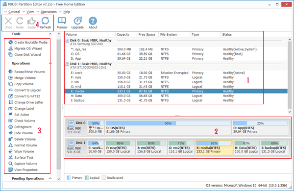This screenshot has width=294, height=191.
Task: Open Change Drive Letter
Action: [26, 102]
